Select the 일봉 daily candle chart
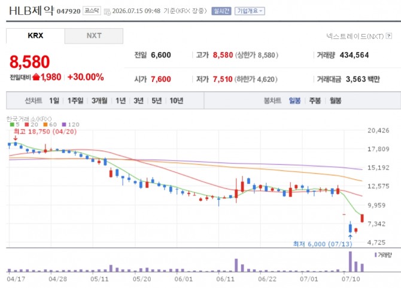Screen dimensions: 401x288 (294, 100)
